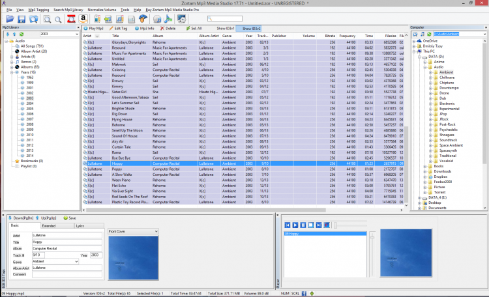The width and height of the screenshot is (489, 297).
Task: Toggle Show ID3v1 view
Action: click(226, 29)
